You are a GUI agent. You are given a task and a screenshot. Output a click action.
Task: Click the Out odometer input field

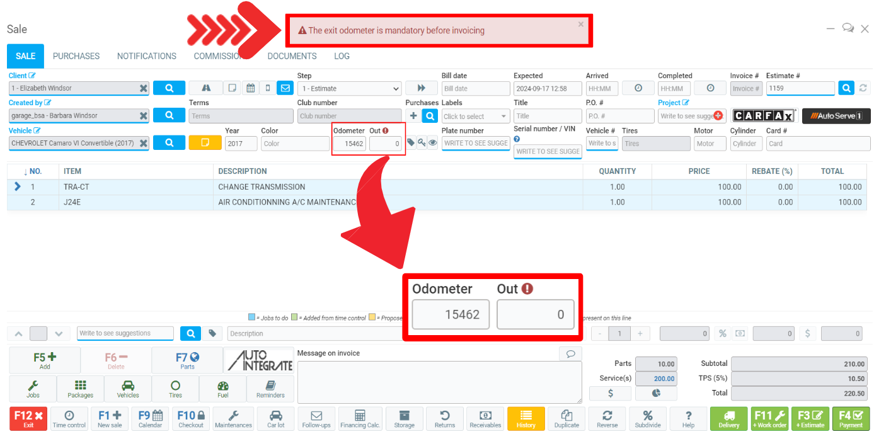coord(386,144)
